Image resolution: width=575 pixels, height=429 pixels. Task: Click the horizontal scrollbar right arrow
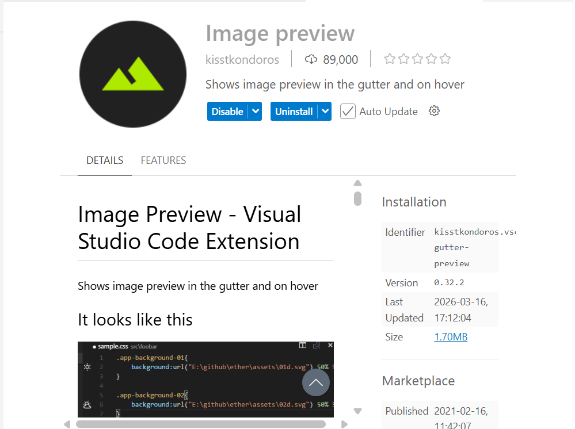[x=344, y=424]
